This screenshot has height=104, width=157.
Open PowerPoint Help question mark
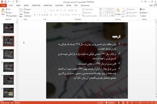(x=142, y=2)
